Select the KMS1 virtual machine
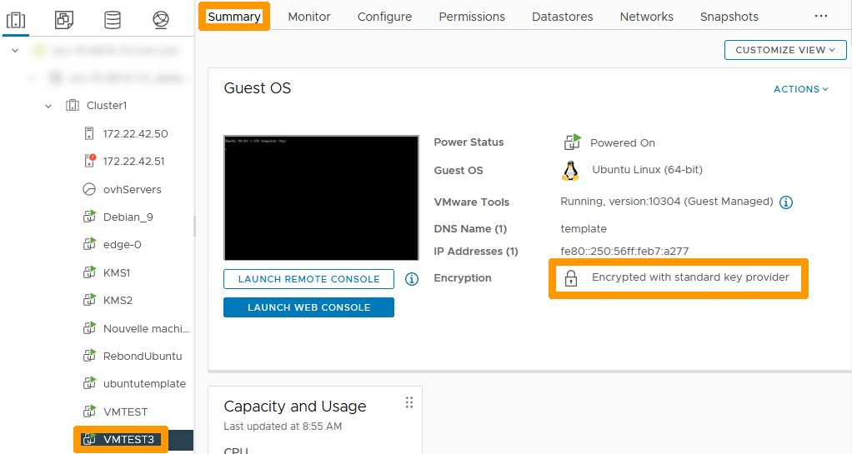 point(116,272)
